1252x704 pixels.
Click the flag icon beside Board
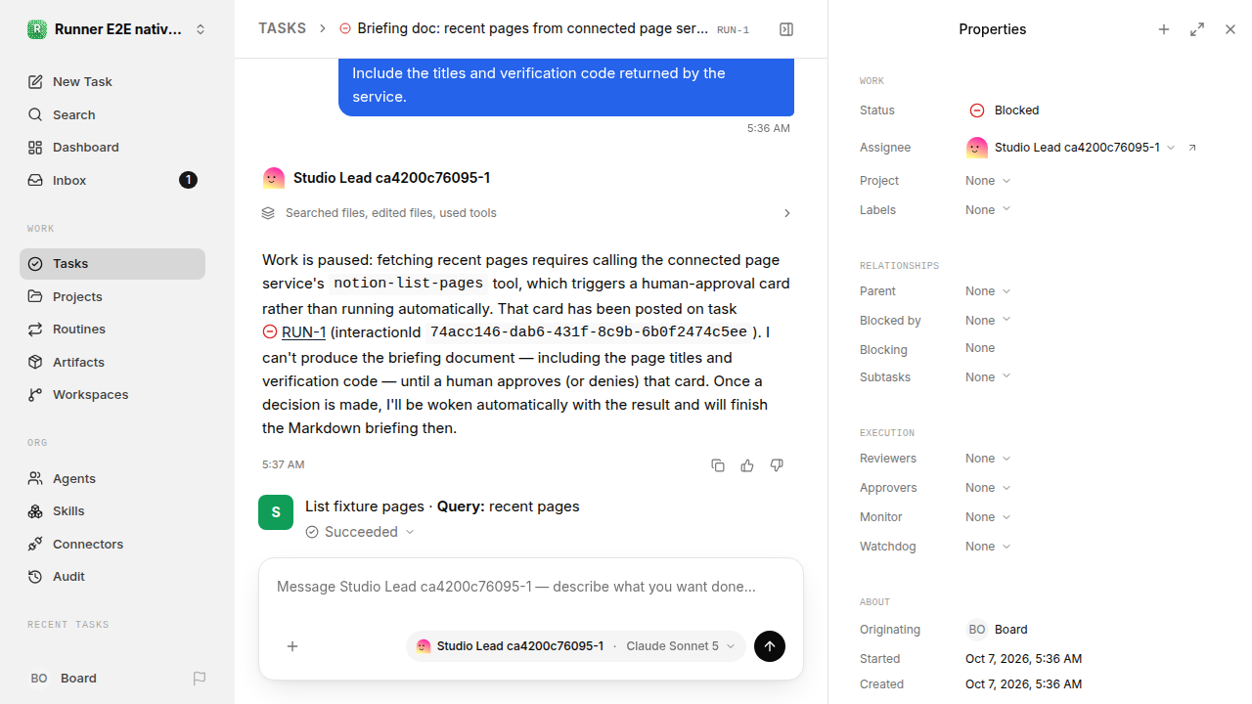tap(200, 679)
